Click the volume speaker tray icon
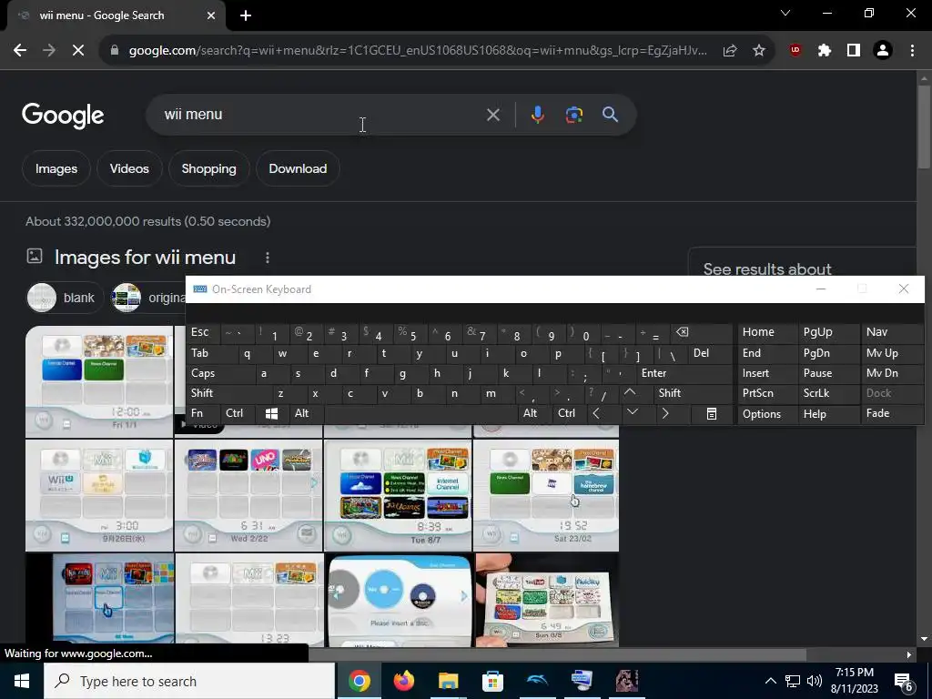This screenshot has height=699, width=932. pyautogui.click(x=815, y=681)
